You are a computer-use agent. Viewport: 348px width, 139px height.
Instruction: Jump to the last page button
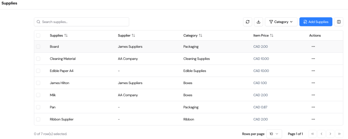coord(339,134)
